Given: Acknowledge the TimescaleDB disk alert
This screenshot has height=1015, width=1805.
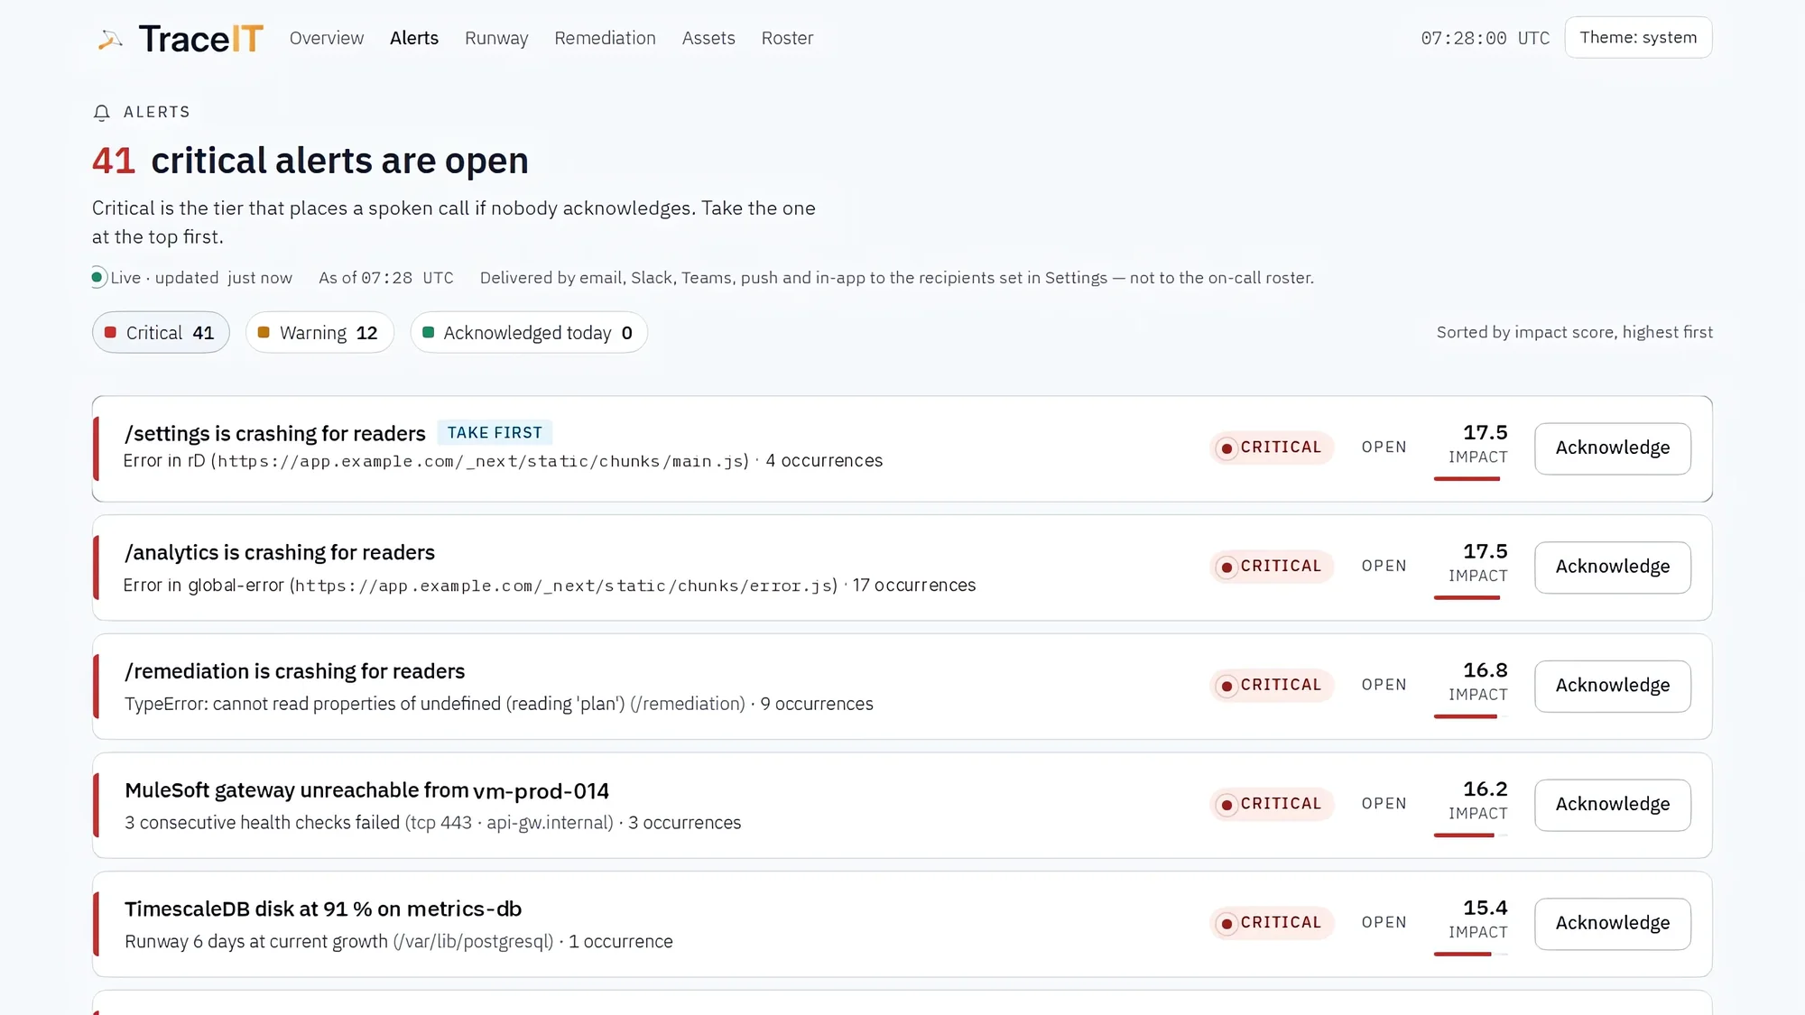Looking at the screenshot, I should (1613, 924).
